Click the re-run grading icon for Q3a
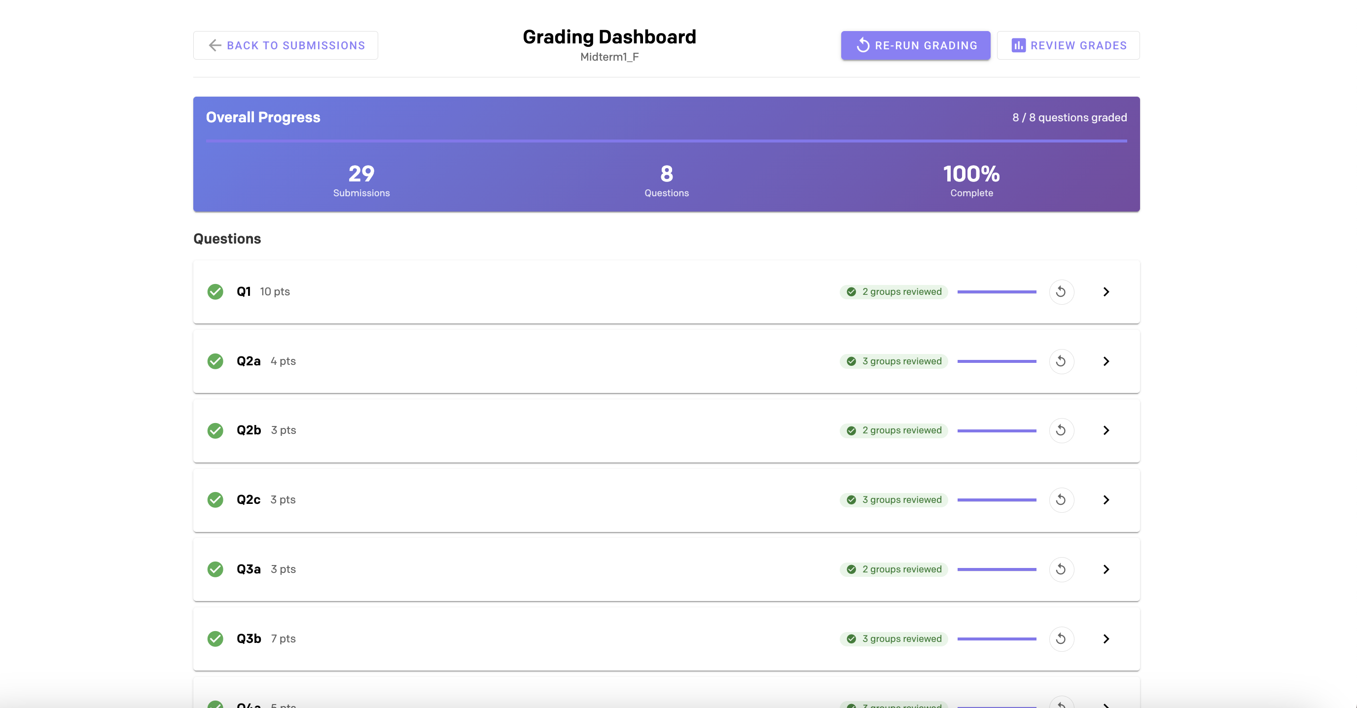The image size is (1357, 708). coord(1062,569)
